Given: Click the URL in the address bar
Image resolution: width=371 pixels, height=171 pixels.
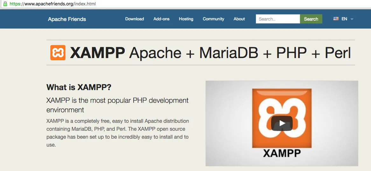Looking at the screenshot, I should [x=52, y=4].
